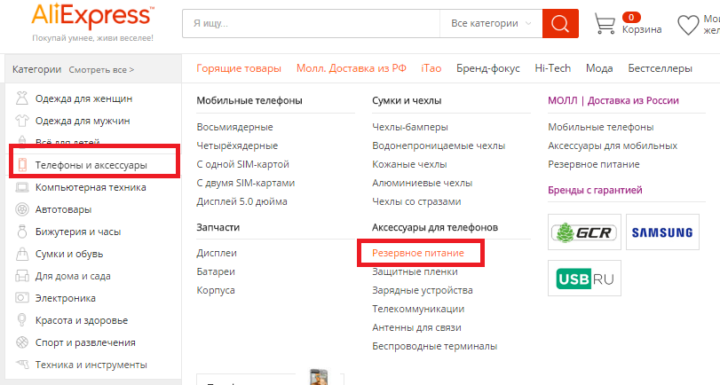Click the ball icon for Спорт и развлечения
The image size is (720, 385).
tap(21, 342)
